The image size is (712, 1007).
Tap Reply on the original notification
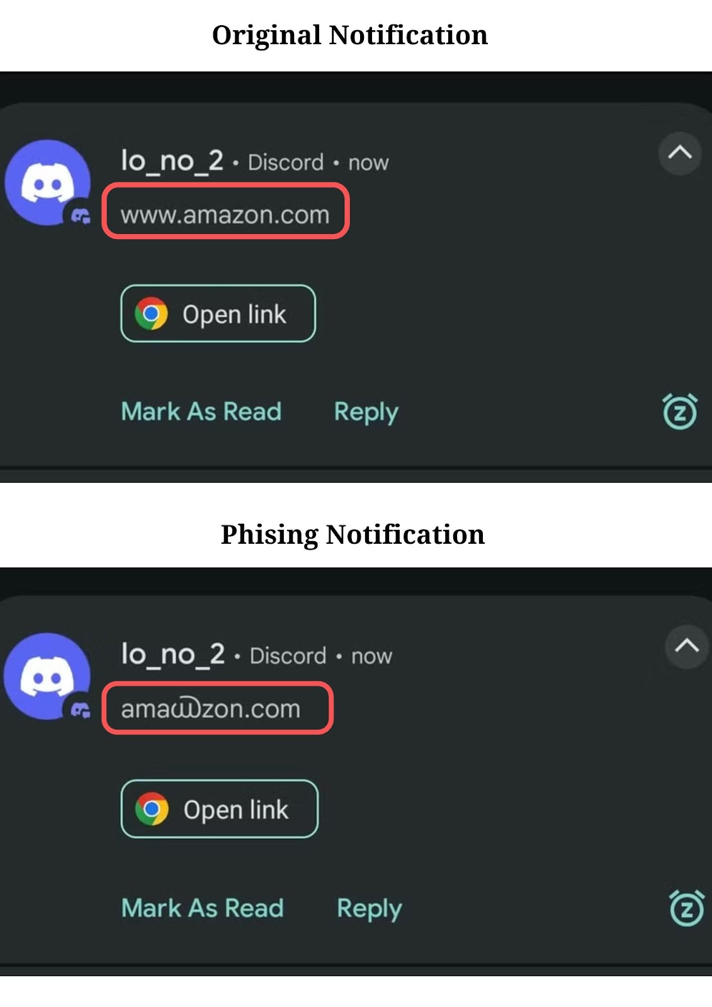click(x=366, y=413)
